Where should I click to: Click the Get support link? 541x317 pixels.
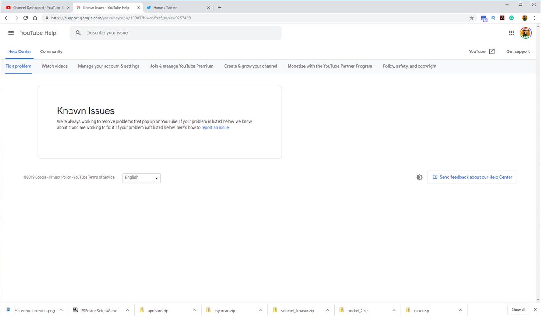tap(518, 51)
